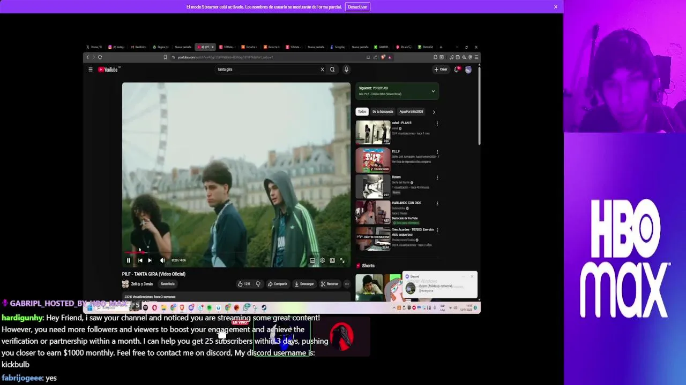The image size is (686, 385).
Task: Show hidden system tray icons
Action: (394, 307)
